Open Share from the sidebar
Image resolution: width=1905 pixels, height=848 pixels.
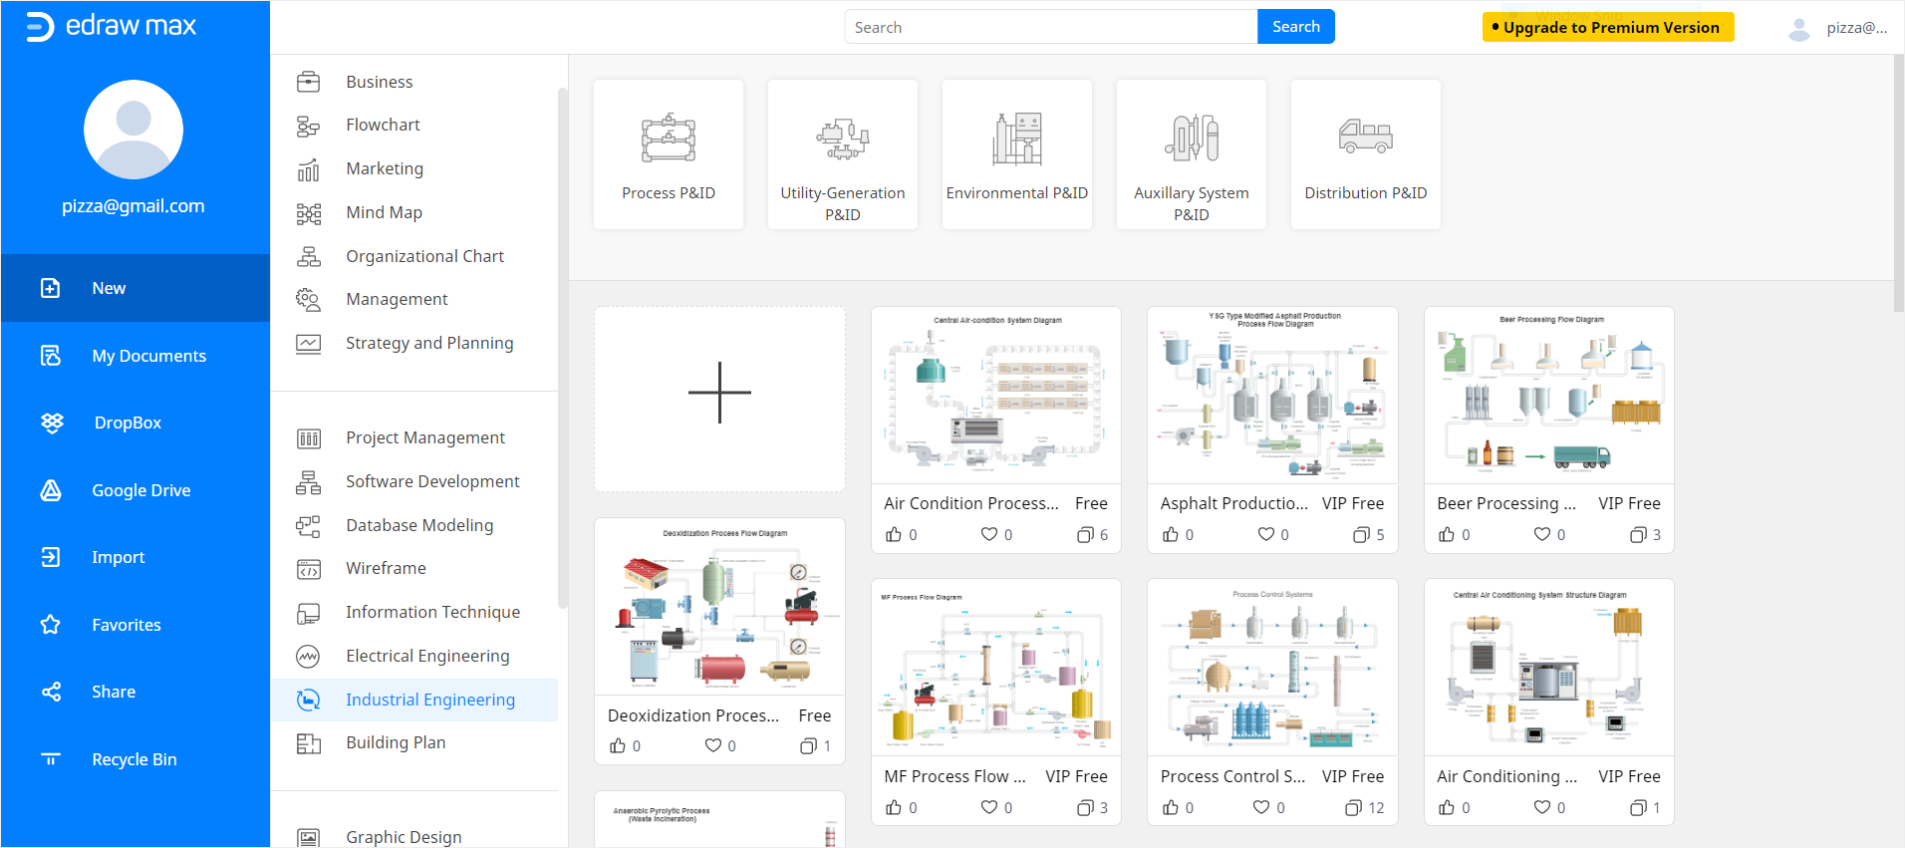(x=136, y=692)
